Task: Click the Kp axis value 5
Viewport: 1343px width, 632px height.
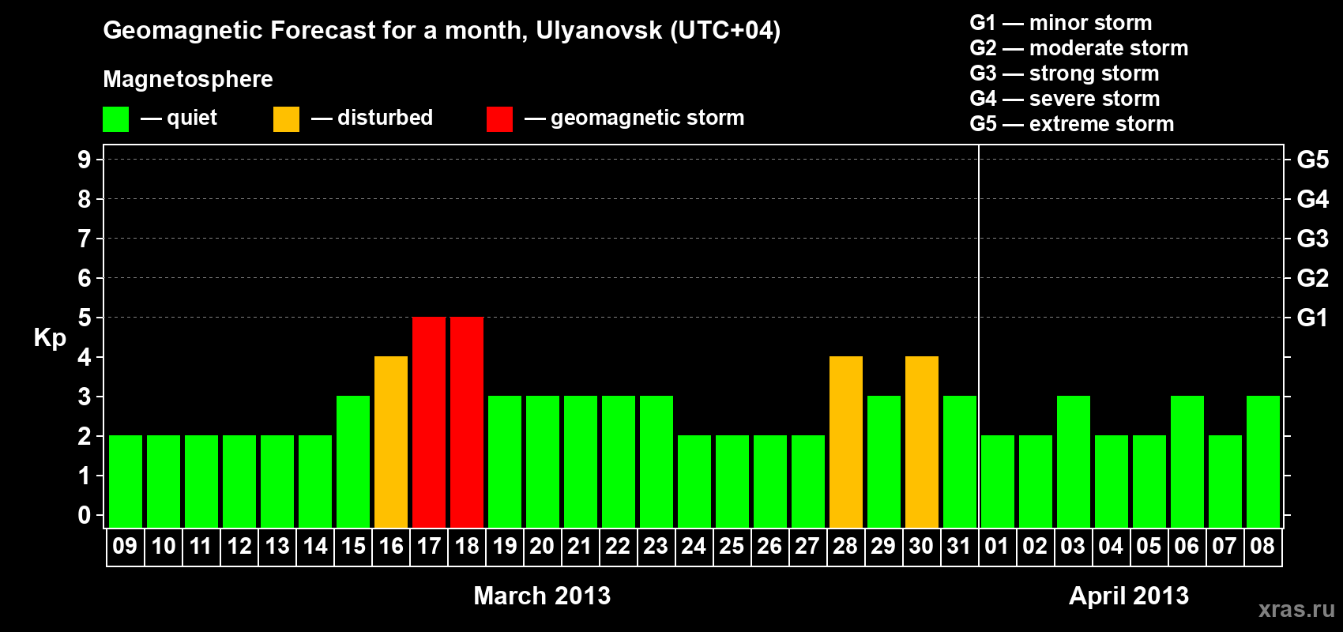Action: pos(85,318)
